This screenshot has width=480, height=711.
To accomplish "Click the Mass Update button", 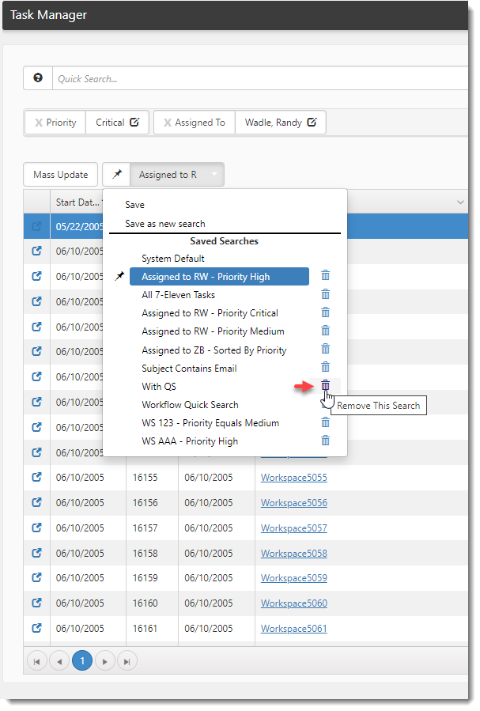I will (x=61, y=175).
